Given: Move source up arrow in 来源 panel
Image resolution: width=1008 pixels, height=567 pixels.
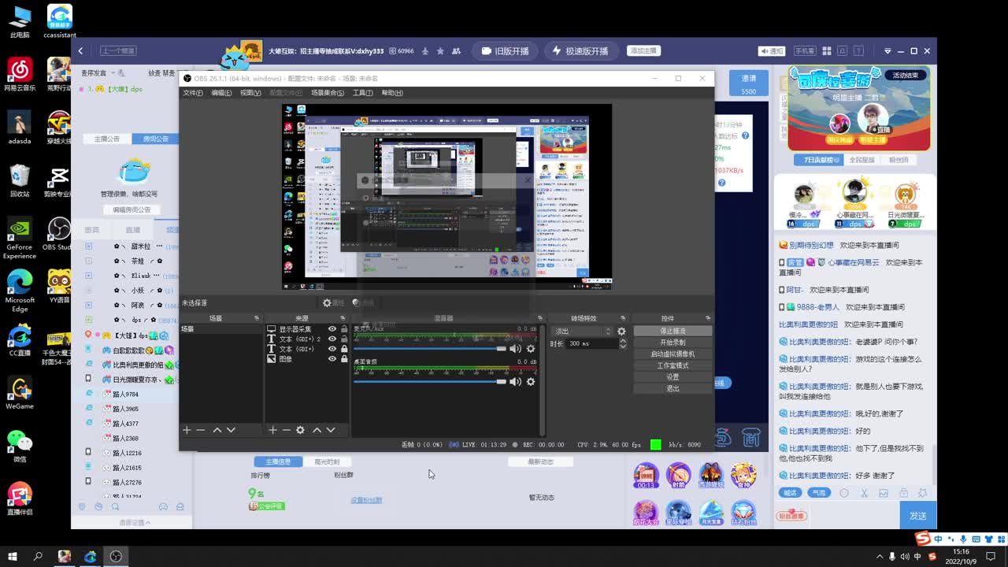Looking at the screenshot, I should (317, 430).
